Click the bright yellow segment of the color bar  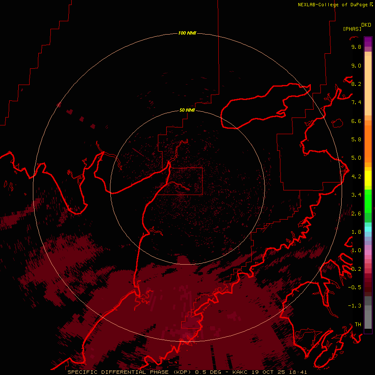368,178
